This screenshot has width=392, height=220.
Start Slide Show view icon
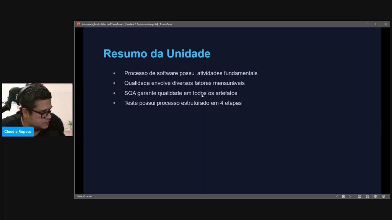click(x=383, y=196)
